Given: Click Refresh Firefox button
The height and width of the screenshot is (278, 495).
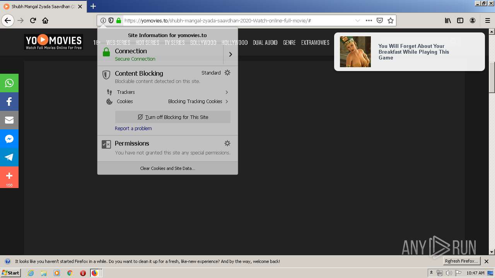Looking at the screenshot, I should [x=461, y=261].
